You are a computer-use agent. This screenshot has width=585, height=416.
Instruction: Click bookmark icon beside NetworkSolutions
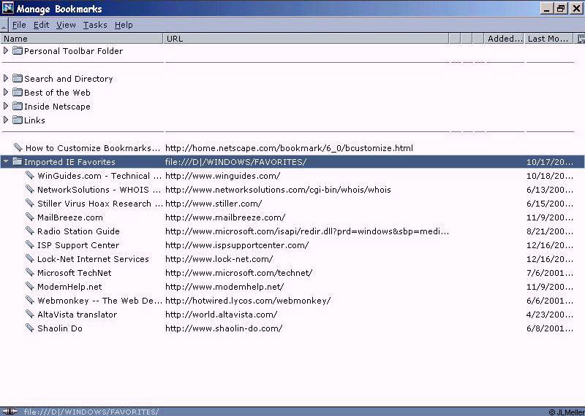coord(30,189)
